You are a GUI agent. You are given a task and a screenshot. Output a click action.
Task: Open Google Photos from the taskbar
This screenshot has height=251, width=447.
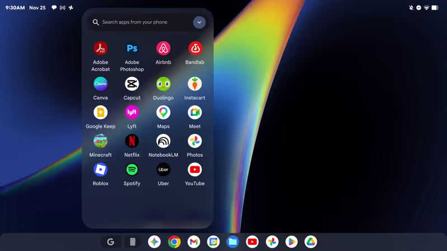pyautogui.click(x=272, y=242)
